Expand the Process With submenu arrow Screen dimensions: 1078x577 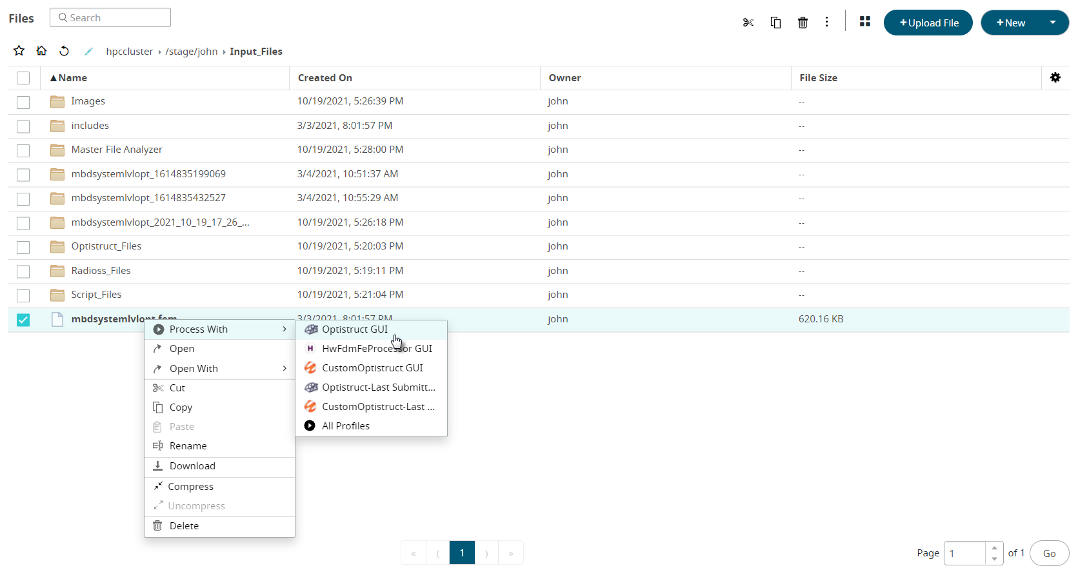tap(284, 329)
